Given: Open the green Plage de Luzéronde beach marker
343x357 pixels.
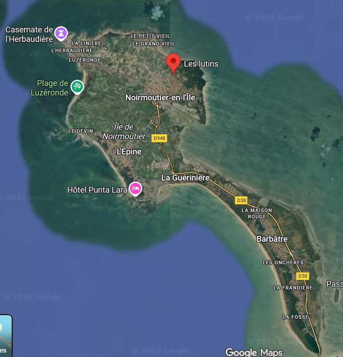Looking at the screenshot, I should pos(77,86).
